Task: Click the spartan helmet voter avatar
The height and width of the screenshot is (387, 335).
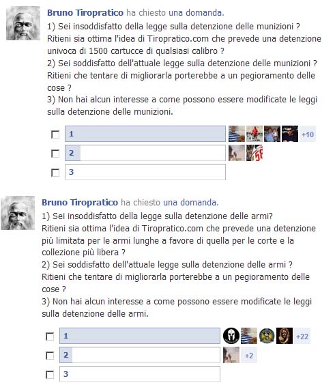Action: pos(231,336)
